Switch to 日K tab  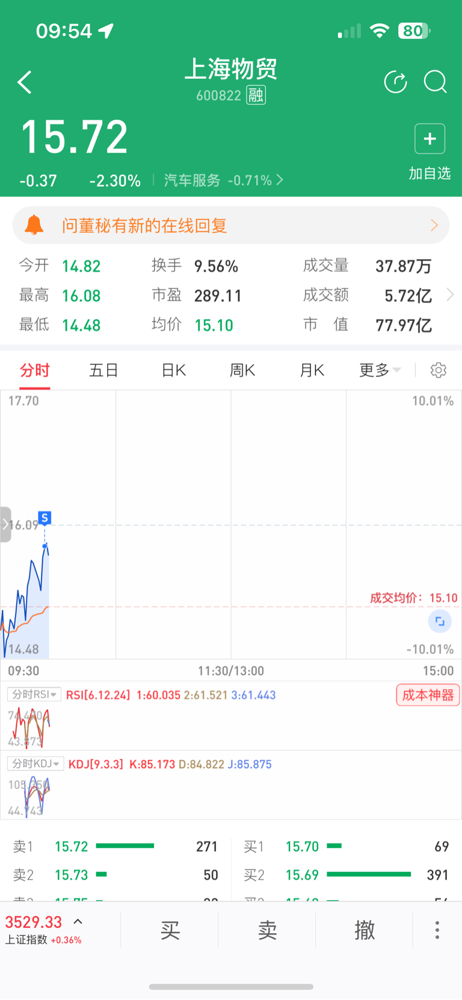click(174, 370)
